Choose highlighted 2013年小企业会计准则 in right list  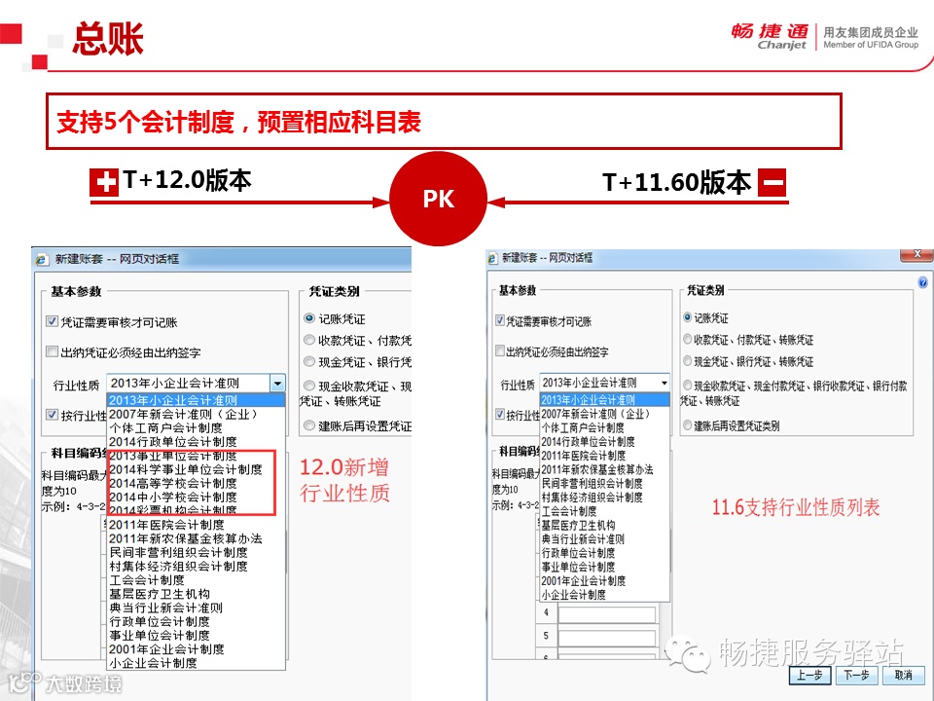pyautogui.click(x=604, y=400)
